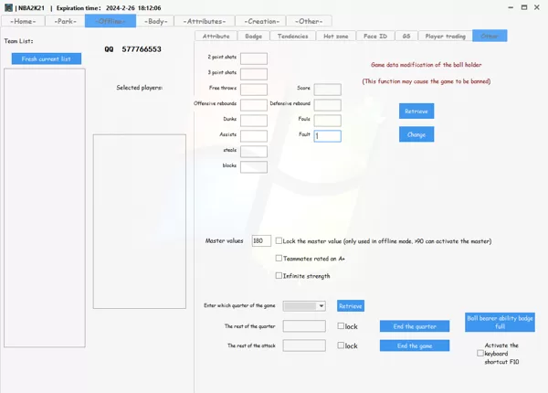Click the End the game button
Image resolution: width=548 pixels, height=393 pixels.
[x=415, y=345]
